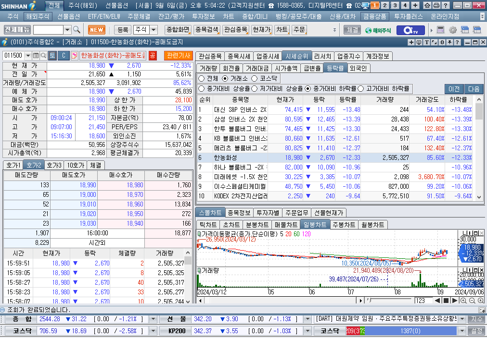Expand the 선물 dropdown in status bar
487x338 pixels.
[x=308, y=319]
